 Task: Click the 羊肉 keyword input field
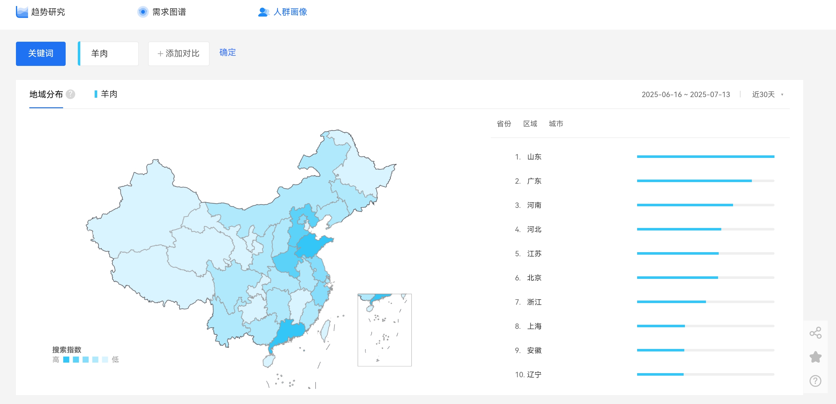(109, 53)
